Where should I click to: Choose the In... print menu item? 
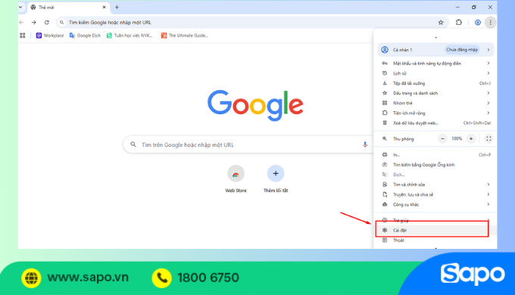pos(435,155)
